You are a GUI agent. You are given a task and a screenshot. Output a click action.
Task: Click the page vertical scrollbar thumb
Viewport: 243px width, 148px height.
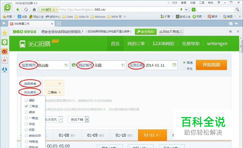point(241,46)
